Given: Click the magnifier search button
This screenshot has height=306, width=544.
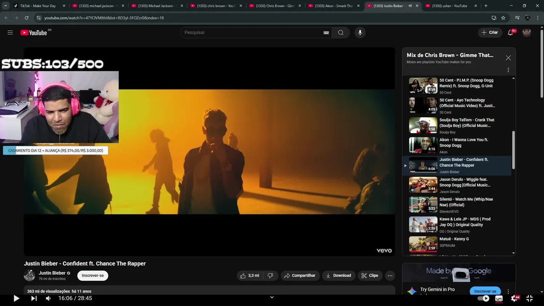Looking at the screenshot, I should [340, 33].
